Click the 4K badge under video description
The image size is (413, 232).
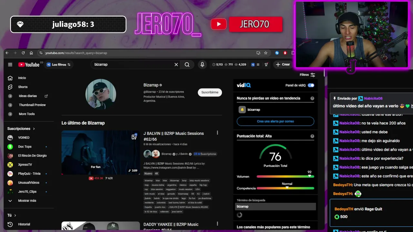[156, 174]
